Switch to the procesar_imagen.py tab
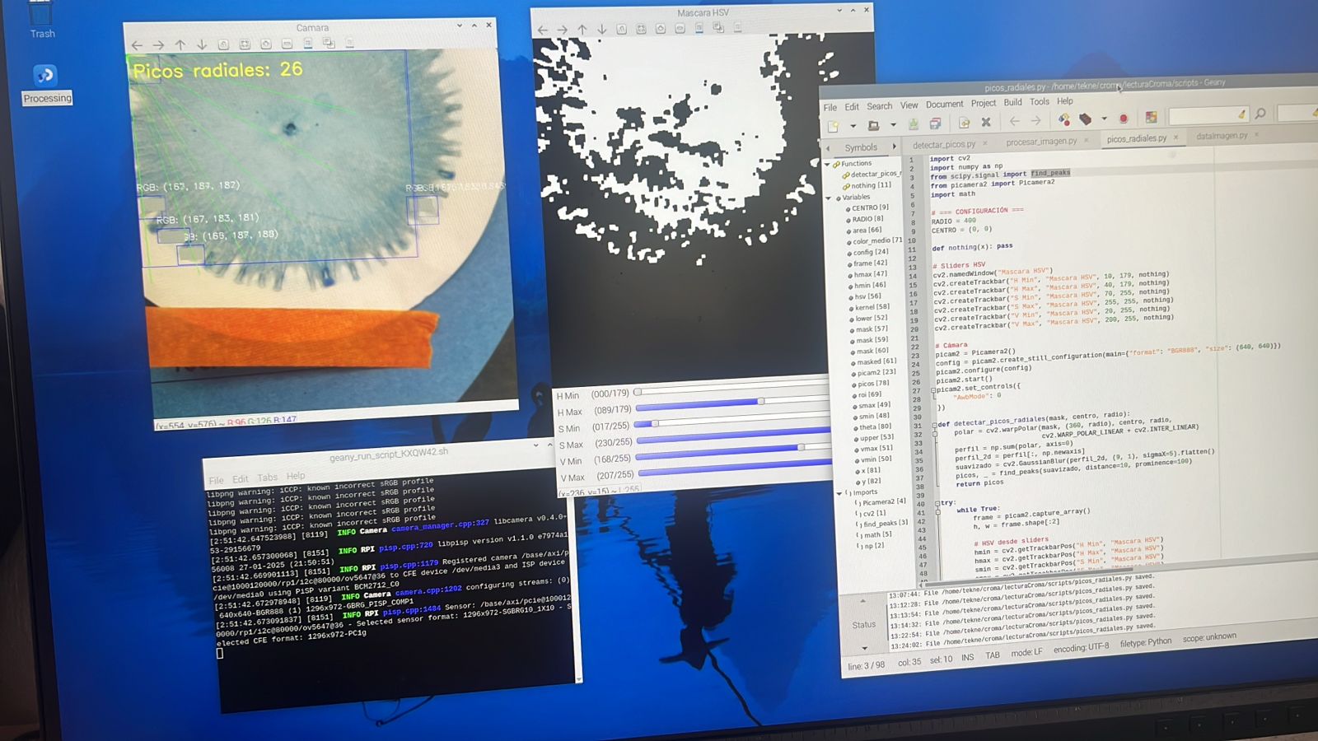Viewport: 1318px width, 741px height. 1041,142
